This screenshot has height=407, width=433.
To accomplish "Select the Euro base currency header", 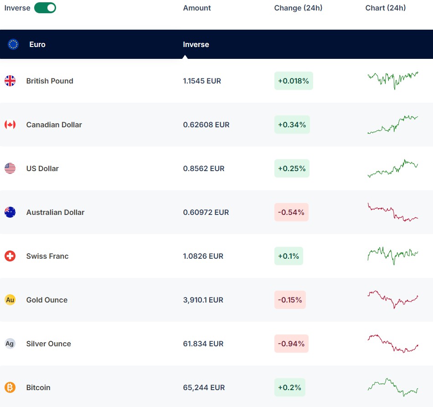I will [x=37, y=44].
